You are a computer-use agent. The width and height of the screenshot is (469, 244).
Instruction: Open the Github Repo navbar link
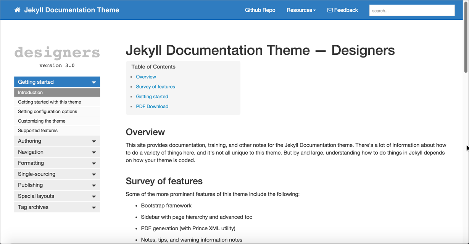pos(260,10)
